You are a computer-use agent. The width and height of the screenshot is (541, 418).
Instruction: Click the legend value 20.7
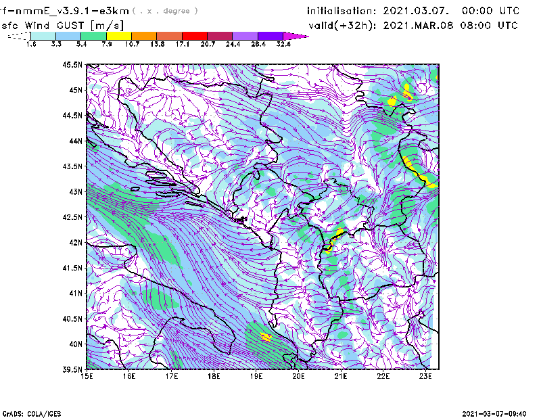(208, 44)
